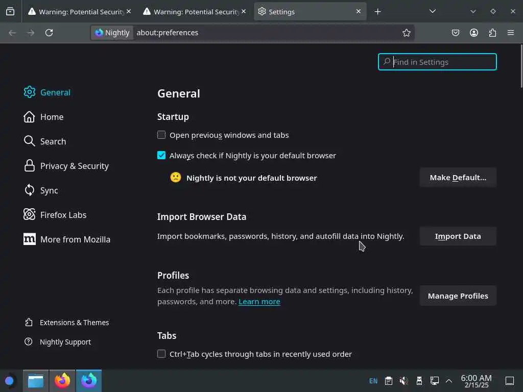523x392 pixels.
Task: Open the General settings category
Action: point(47,92)
